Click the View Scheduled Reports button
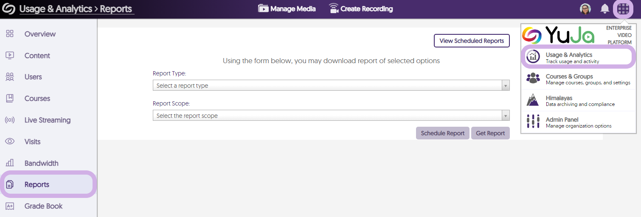 coord(471,41)
